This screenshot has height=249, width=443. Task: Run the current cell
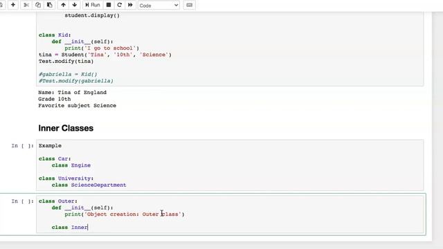(x=92, y=5)
